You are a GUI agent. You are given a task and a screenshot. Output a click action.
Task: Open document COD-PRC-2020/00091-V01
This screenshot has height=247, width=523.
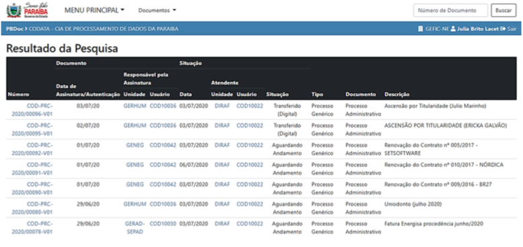point(32,168)
